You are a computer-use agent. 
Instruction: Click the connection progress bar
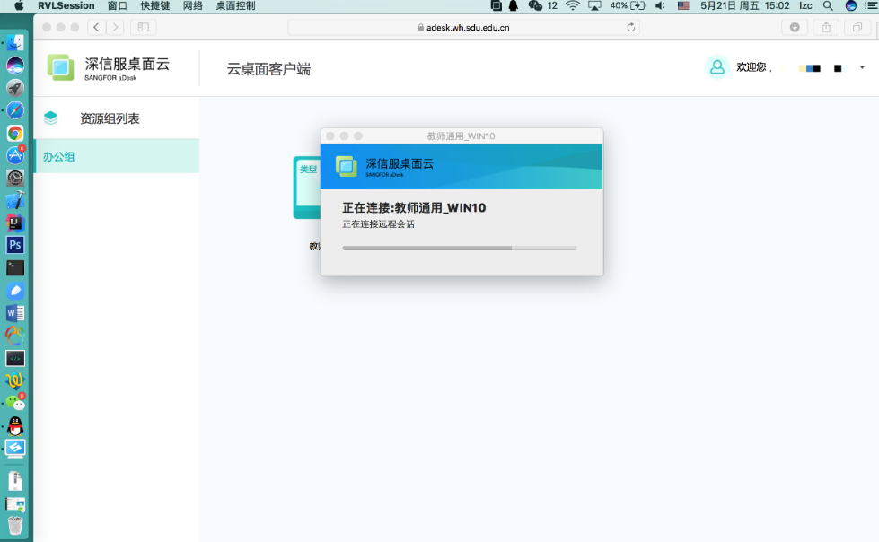(459, 248)
